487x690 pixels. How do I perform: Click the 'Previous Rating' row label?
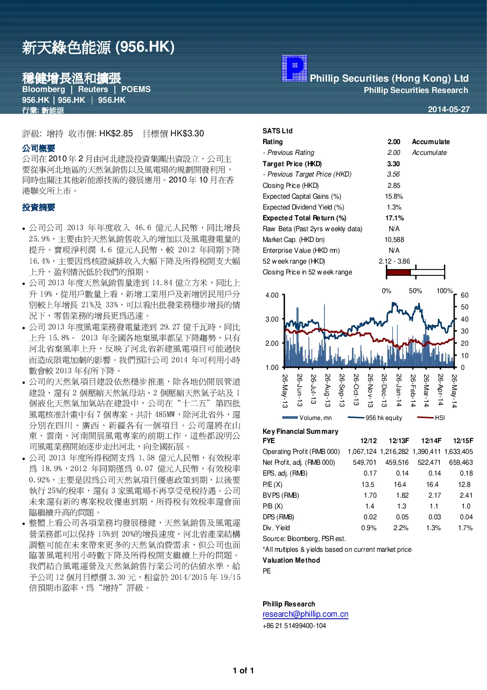tap(288, 152)
